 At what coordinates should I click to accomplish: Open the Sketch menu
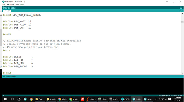click(12, 5)
